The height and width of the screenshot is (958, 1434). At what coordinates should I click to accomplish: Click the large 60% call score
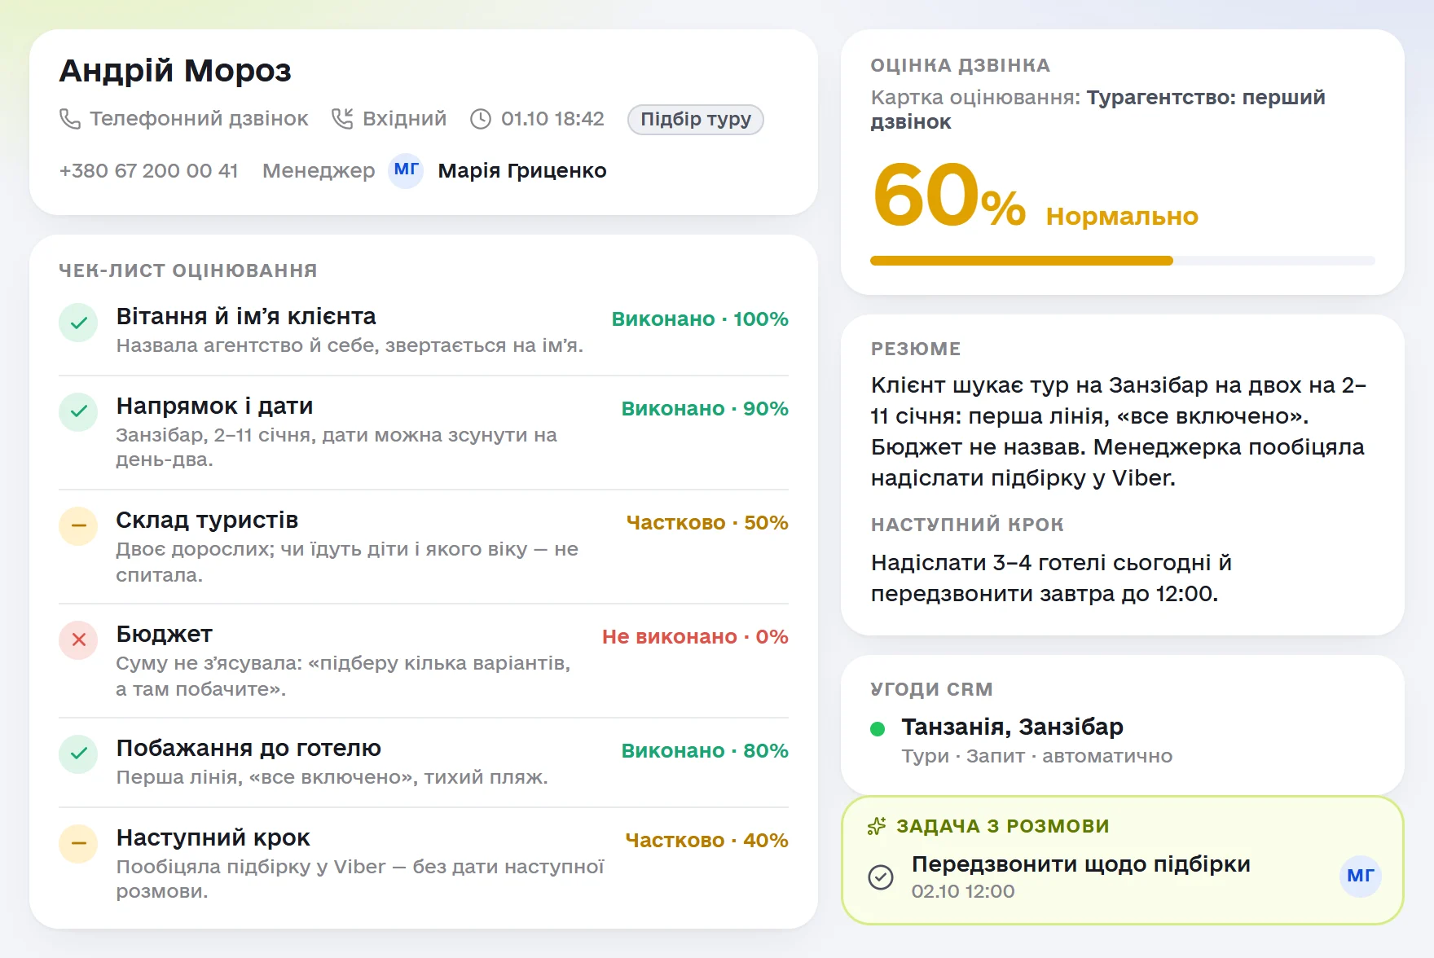point(948,196)
